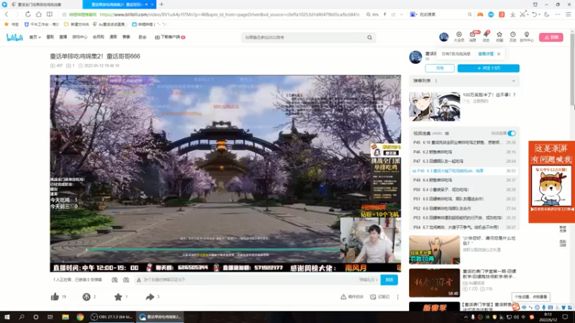Open the 直播 nav item
The height and width of the screenshot is (323, 575).
(63, 37)
